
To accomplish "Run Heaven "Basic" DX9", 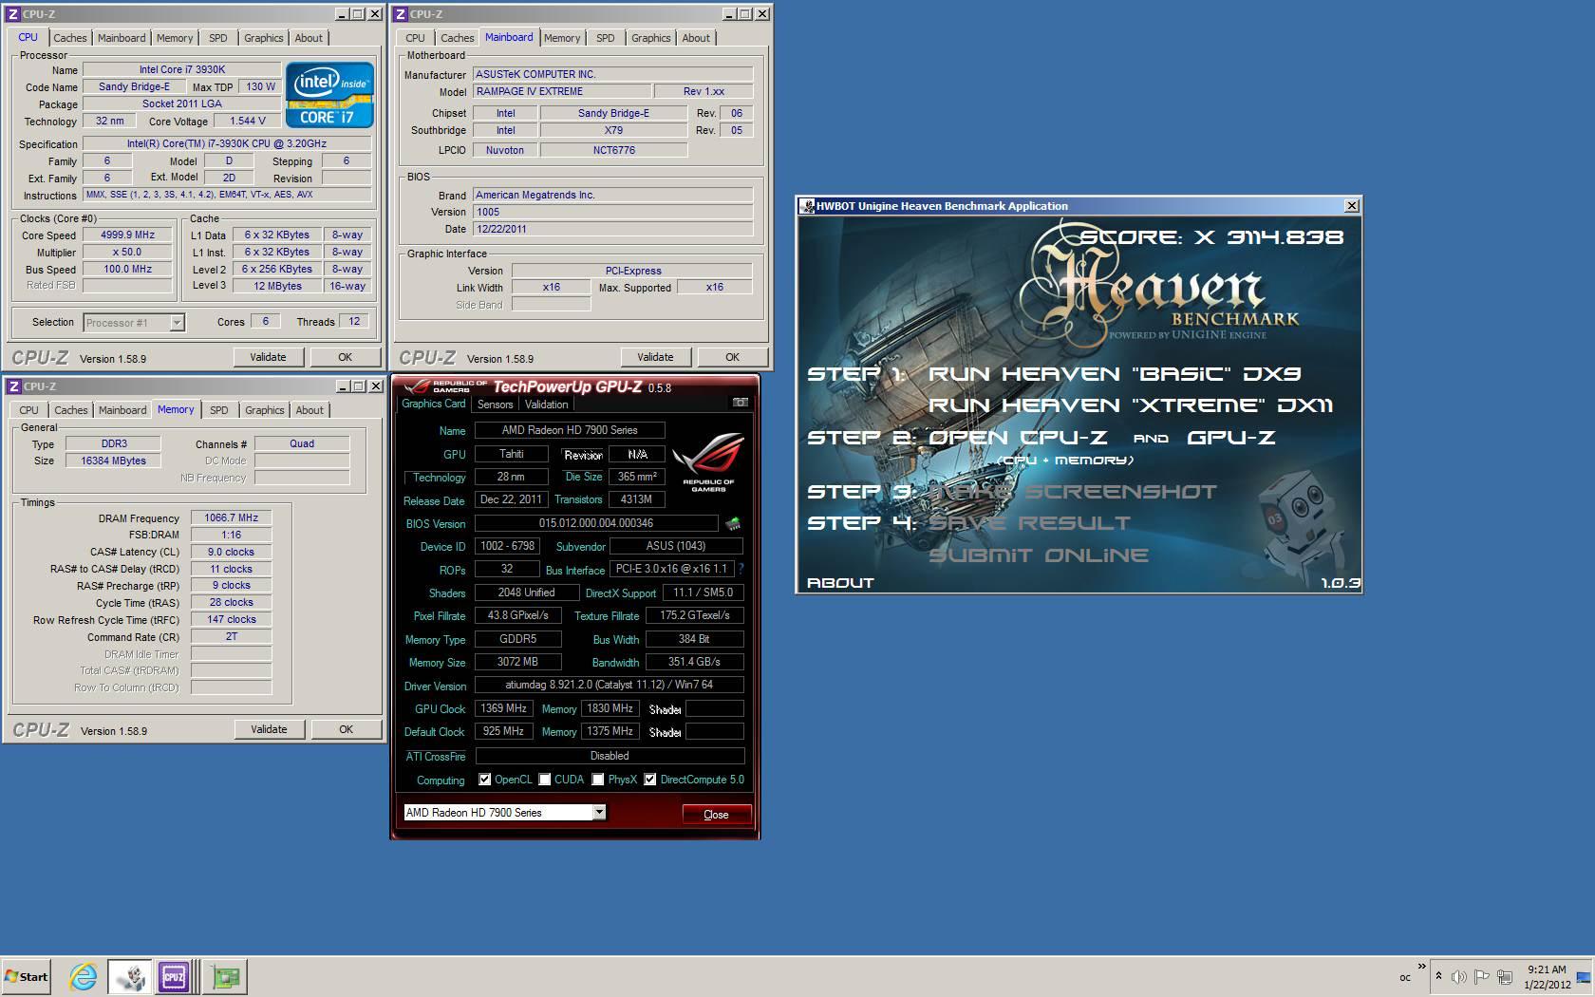I will pyautogui.click(x=1115, y=374).
